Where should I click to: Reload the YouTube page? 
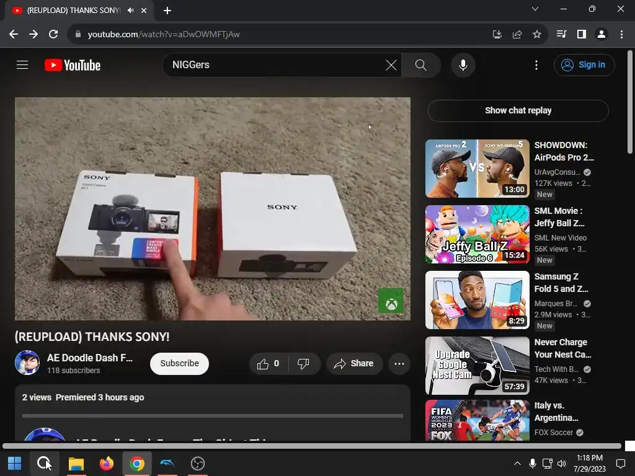[x=53, y=35]
